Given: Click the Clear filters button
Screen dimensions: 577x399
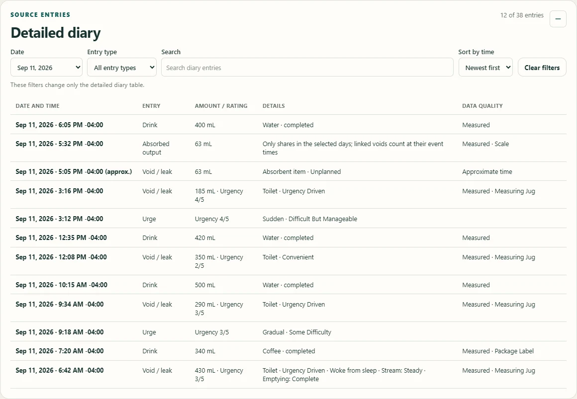Looking at the screenshot, I should point(542,67).
